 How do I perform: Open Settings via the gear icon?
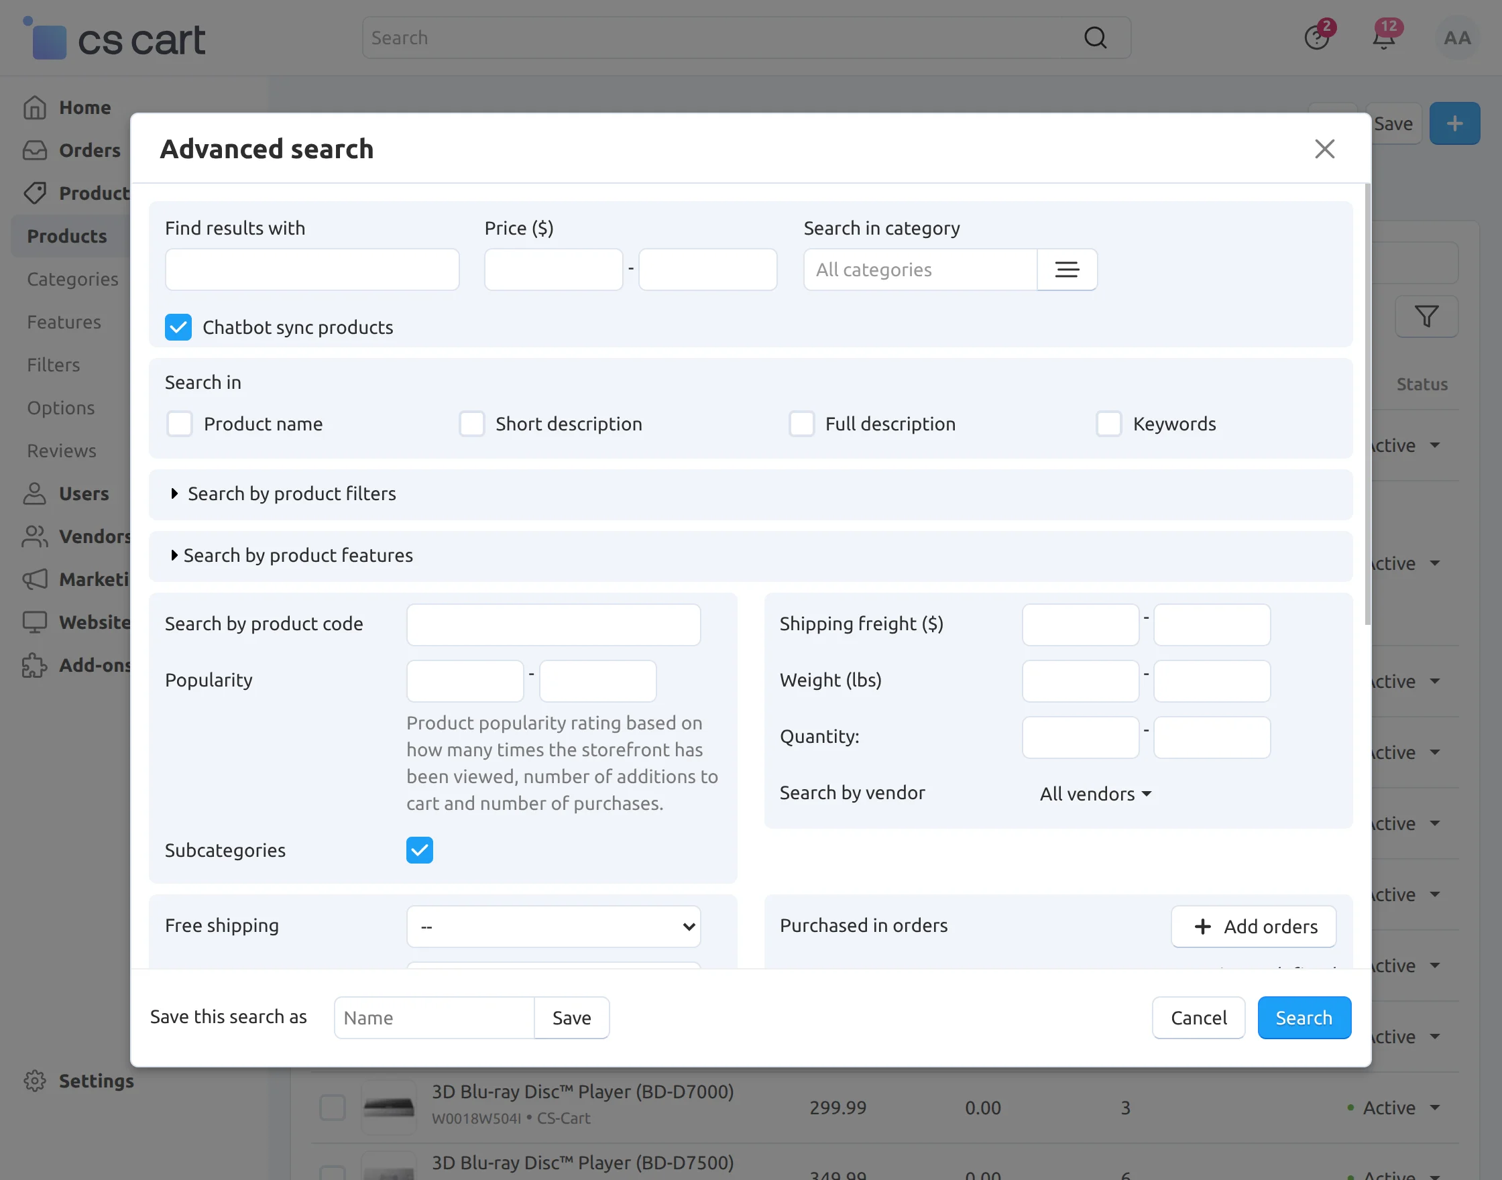coord(35,1081)
